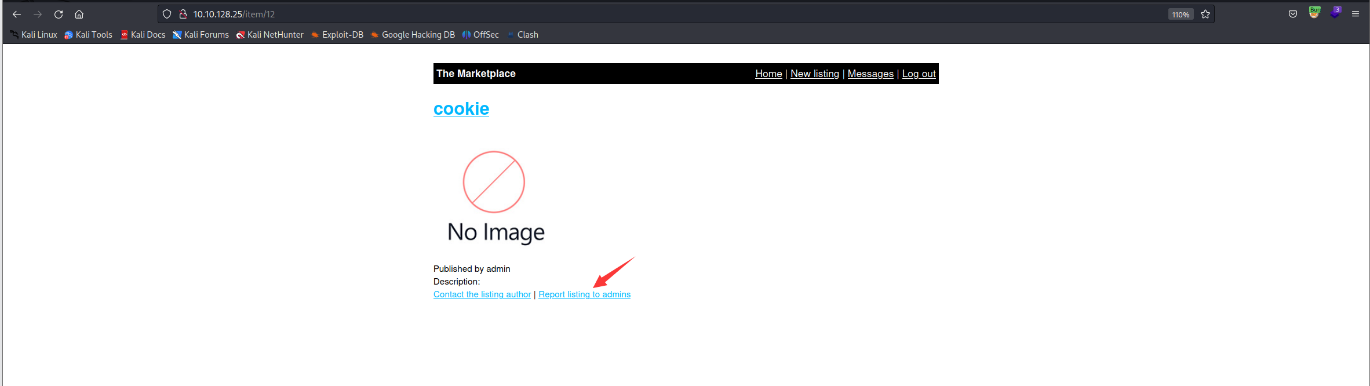This screenshot has width=1370, height=386.
Task: Bookmark this page with the star
Action: point(1205,14)
